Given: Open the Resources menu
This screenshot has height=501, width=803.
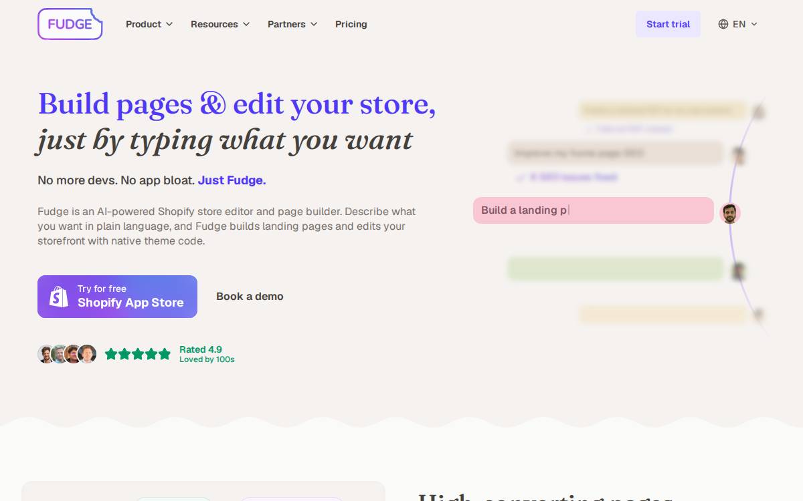Looking at the screenshot, I should 220,24.
